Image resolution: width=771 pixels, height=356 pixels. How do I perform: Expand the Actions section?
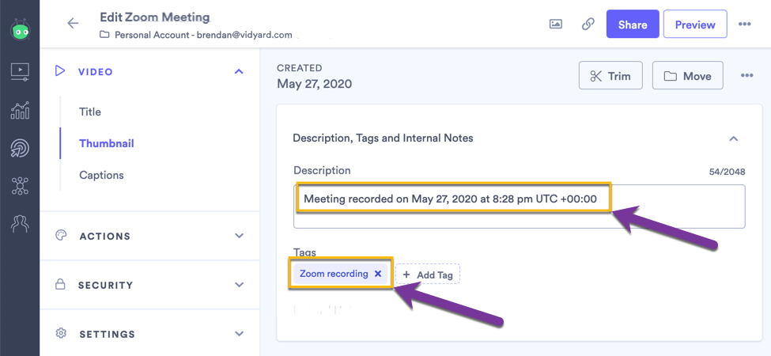(239, 236)
